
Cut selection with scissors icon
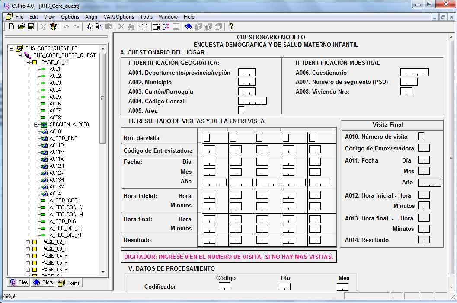coord(89,26)
